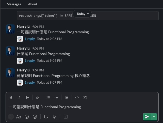The image size is (163, 123).
Task: Open the Today date jump dropdown
Action: [83, 14]
